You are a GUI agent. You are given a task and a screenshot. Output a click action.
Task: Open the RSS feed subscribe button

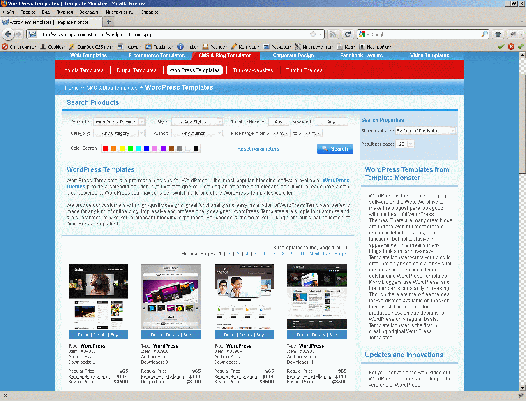[x=333, y=34]
